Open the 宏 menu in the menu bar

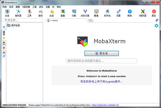53,7
